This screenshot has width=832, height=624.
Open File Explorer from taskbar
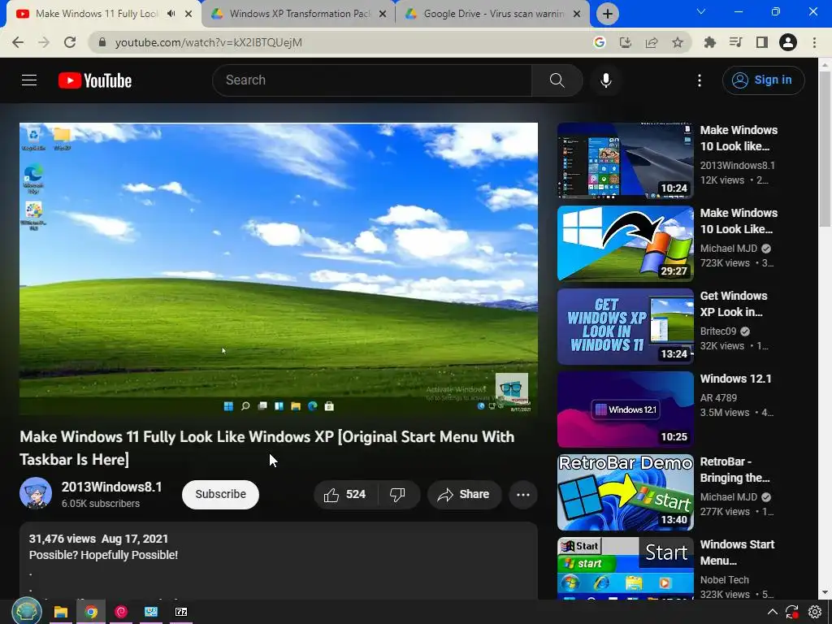[x=60, y=612]
